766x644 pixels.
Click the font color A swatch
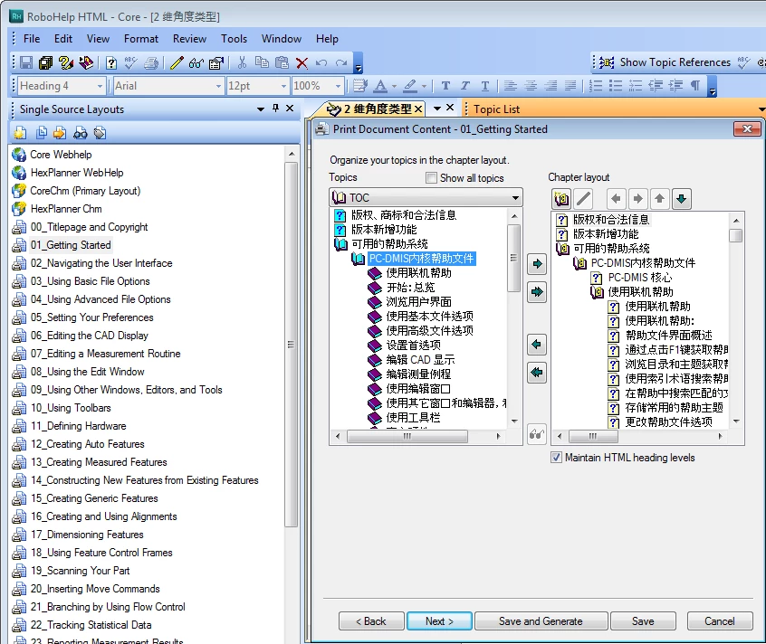tap(380, 86)
